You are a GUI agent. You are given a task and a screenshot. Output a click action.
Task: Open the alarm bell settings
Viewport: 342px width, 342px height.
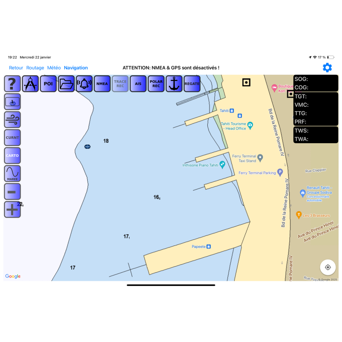84,84
